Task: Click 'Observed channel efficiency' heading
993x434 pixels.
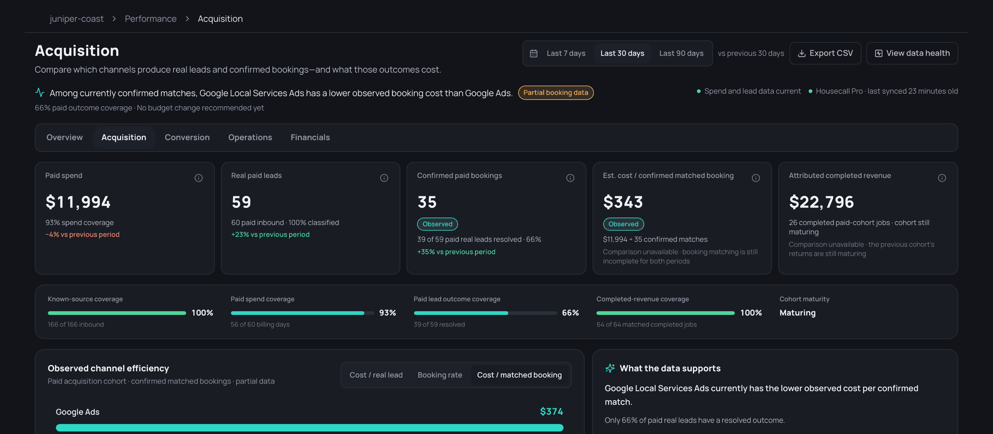Action: [108, 368]
